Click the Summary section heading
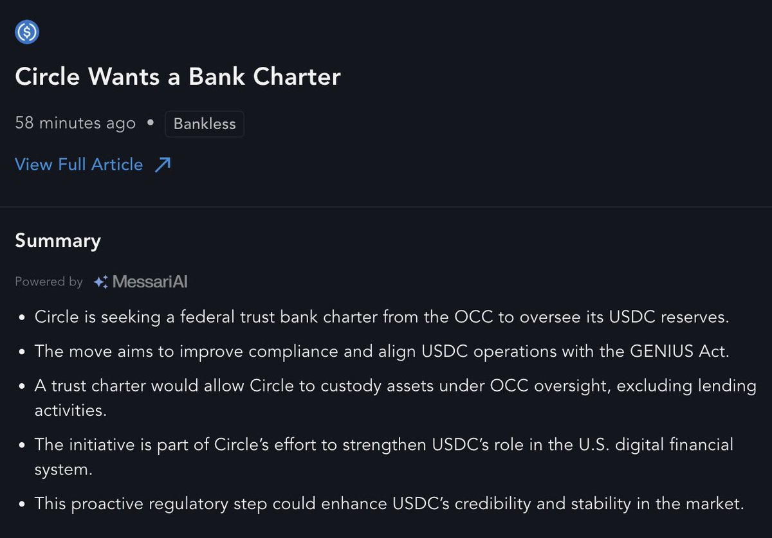This screenshot has width=772, height=538. click(x=58, y=240)
